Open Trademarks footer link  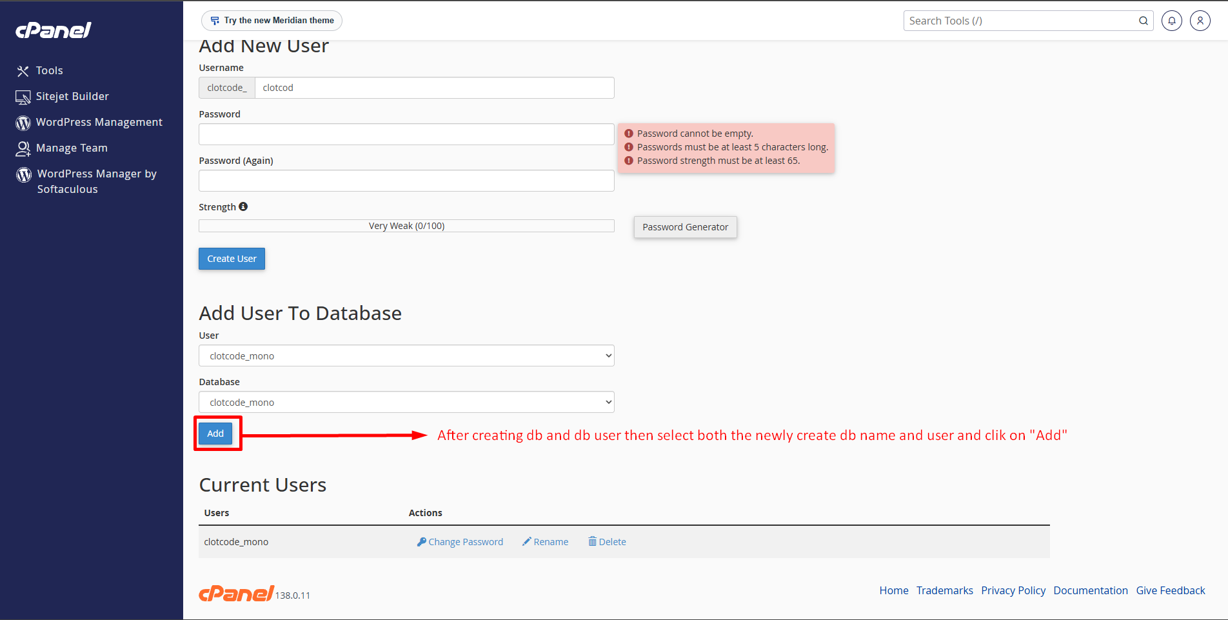(x=945, y=590)
